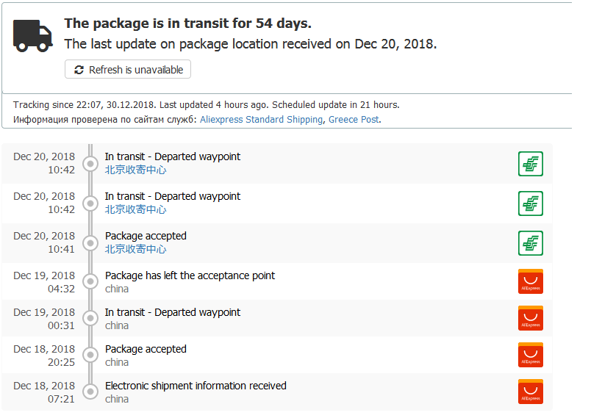Click AliExpress icon for Dec 19 00:31 event
This screenshot has height=418, width=602.
point(530,318)
